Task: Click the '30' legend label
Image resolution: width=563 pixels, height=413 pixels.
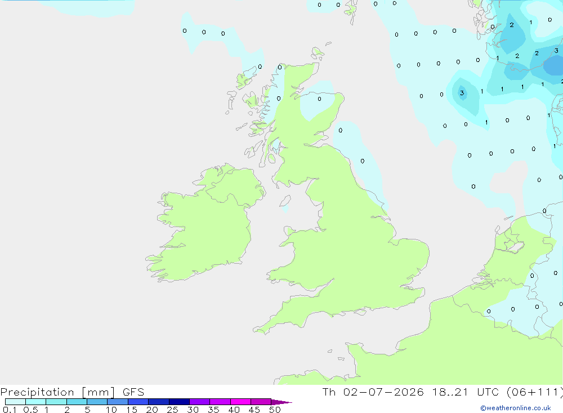Action: 193,410
